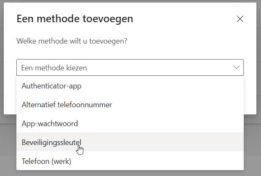Close the 'Een methode toevoegen' dialog

click(240, 19)
